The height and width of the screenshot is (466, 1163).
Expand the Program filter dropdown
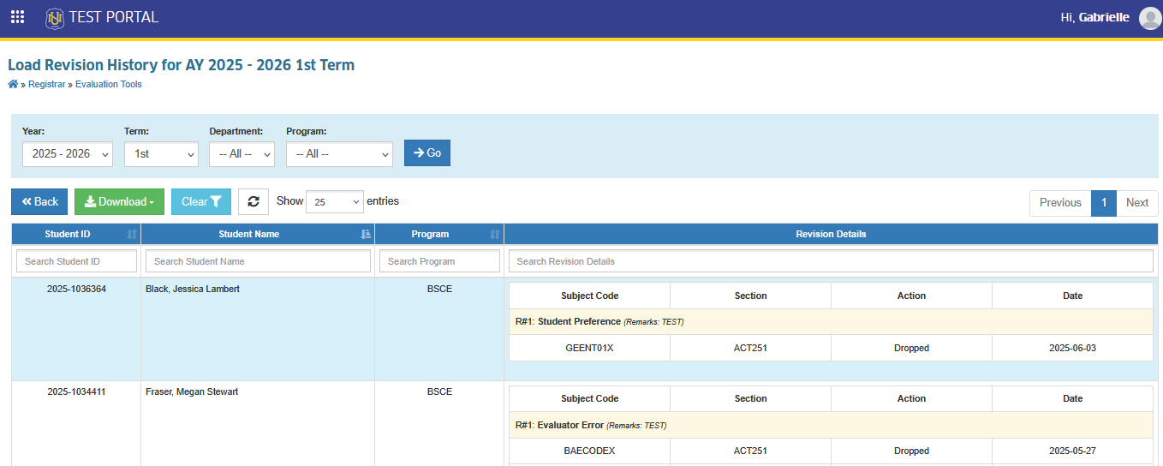tap(339, 153)
